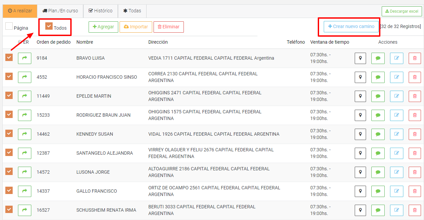
Task: Open the Histórico tab
Action: pyautogui.click(x=100, y=11)
